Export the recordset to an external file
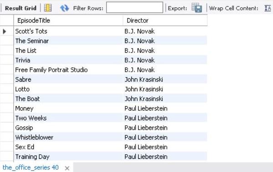Screen dimensions: 273x172 tap(197, 8)
